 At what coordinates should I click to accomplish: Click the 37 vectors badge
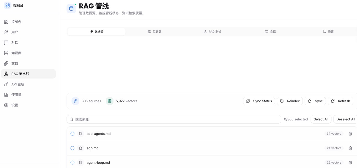[x=334, y=134]
